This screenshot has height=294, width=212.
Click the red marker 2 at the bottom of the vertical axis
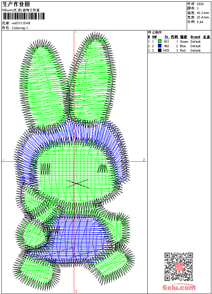[x=76, y=291]
